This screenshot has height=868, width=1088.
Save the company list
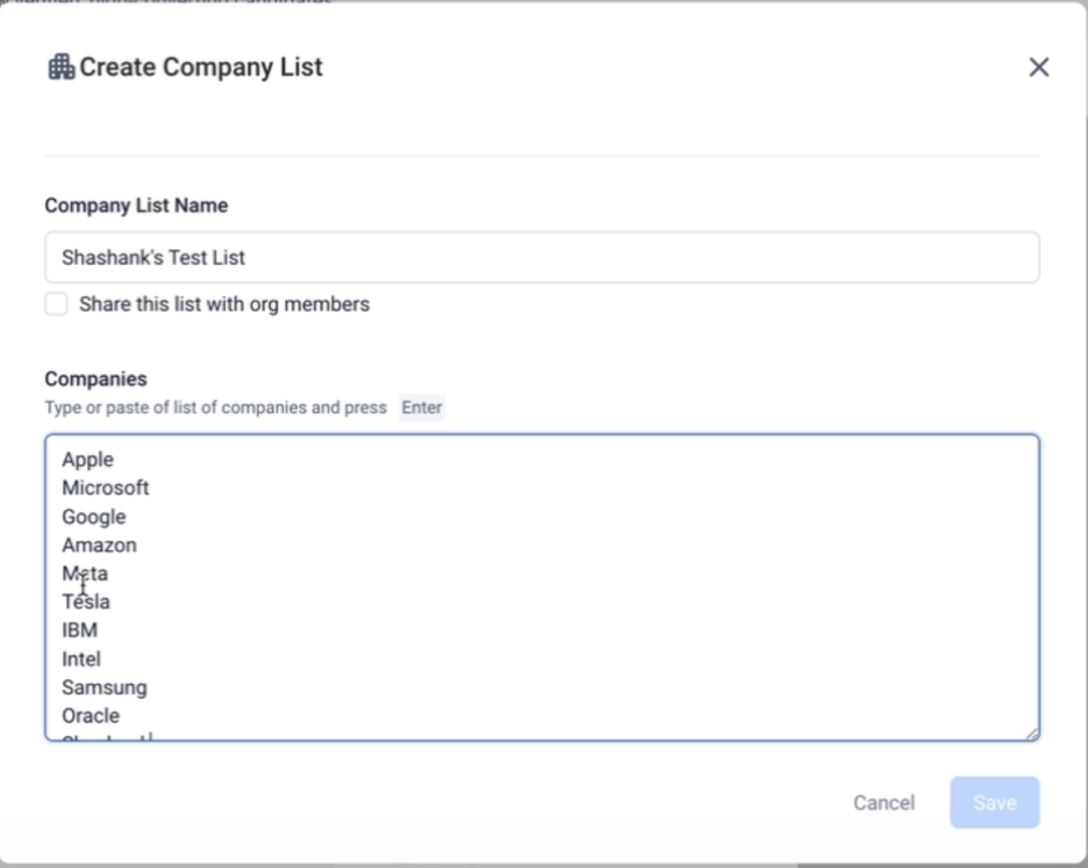point(994,803)
